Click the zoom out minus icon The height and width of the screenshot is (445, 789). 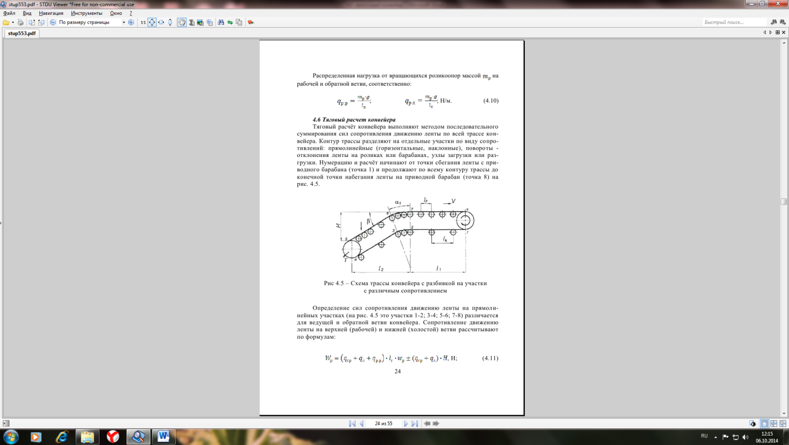[53, 22]
